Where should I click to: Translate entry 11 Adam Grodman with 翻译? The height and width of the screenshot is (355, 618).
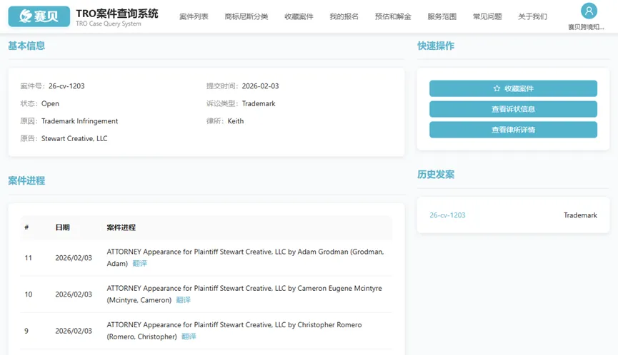[139, 264]
